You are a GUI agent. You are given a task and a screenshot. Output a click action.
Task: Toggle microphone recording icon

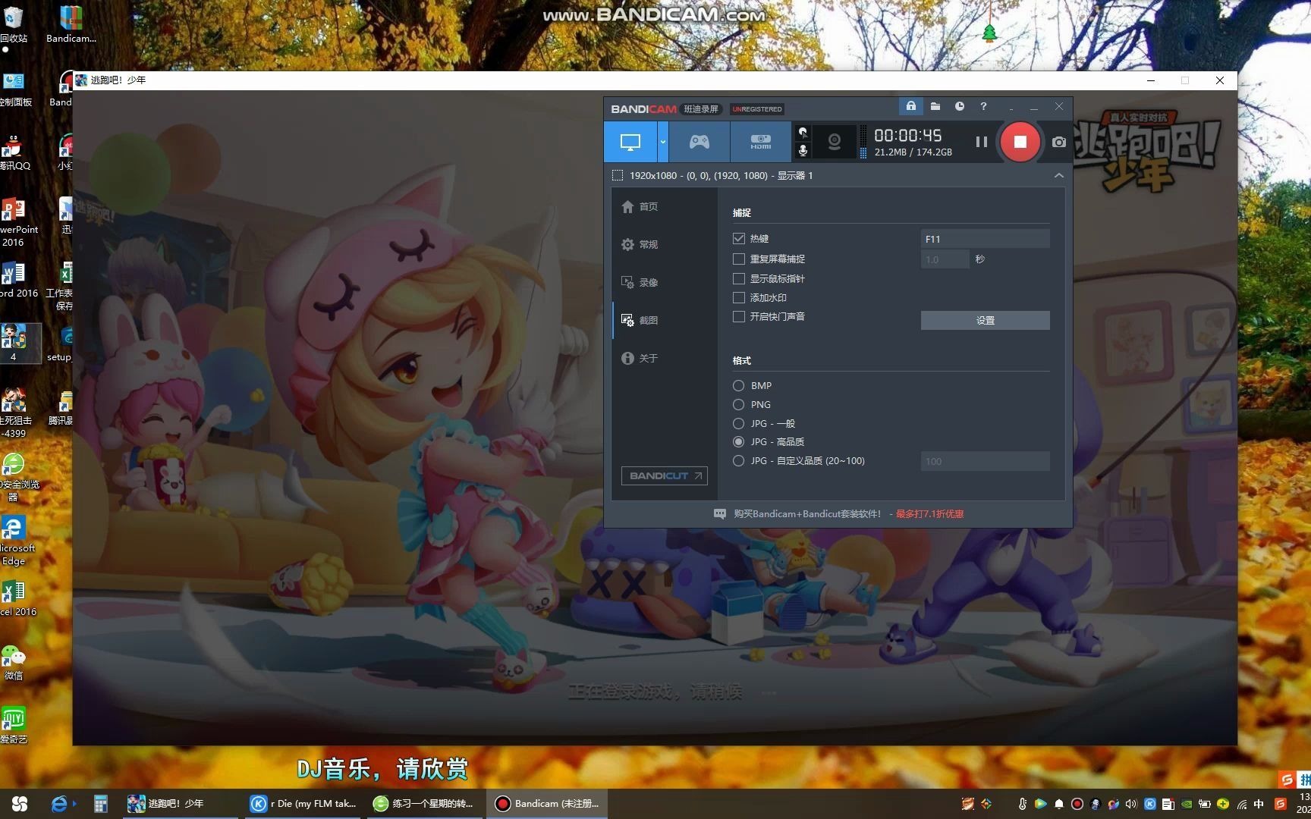point(803,151)
